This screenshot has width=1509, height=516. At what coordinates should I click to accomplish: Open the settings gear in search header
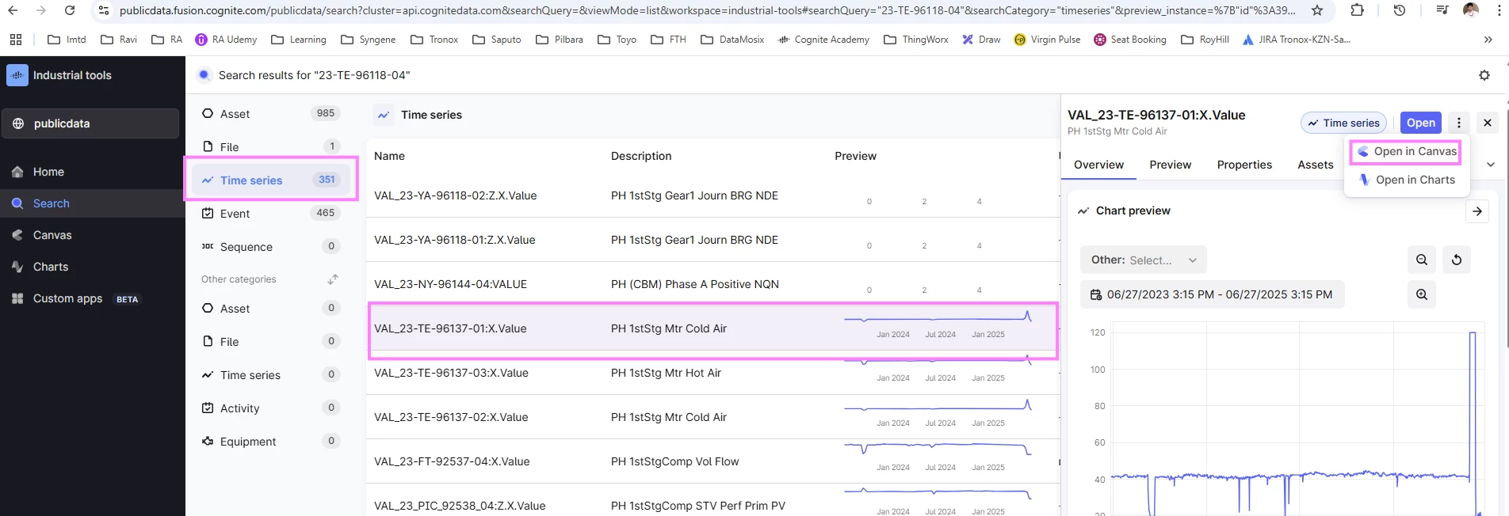tap(1484, 75)
